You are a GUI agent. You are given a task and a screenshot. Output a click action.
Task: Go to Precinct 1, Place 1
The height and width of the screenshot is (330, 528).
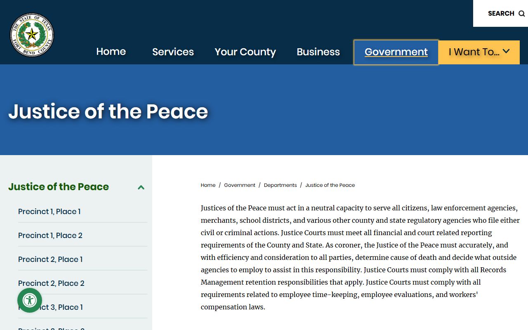(x=49, y=212)
